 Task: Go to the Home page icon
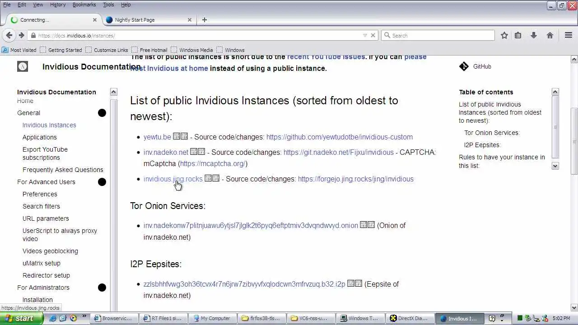click(x=550, y=35)
